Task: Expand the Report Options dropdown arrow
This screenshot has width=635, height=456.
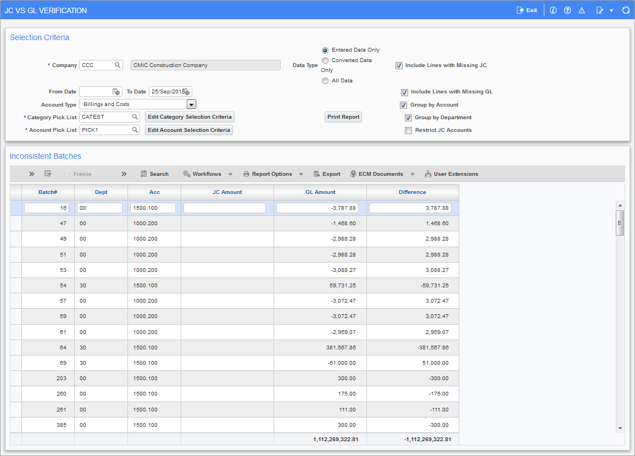Action: pyautogui.click(x=301, y=174)
